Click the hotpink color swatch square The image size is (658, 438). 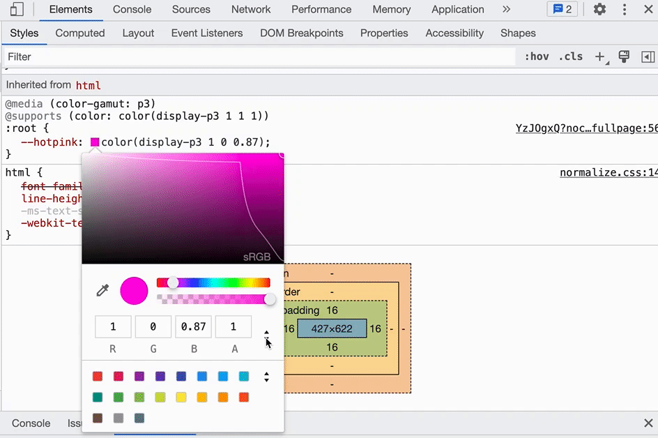click(95, 142)
